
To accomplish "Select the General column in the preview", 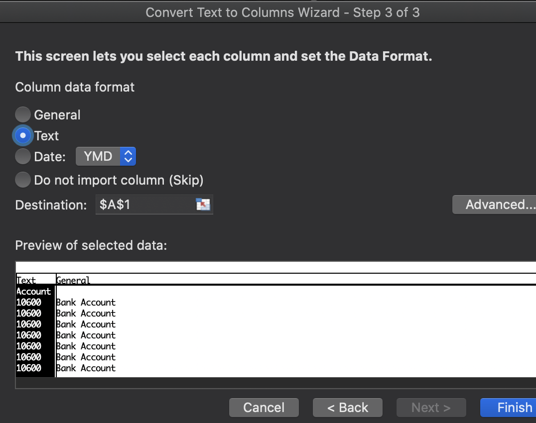I will point(73,280).
